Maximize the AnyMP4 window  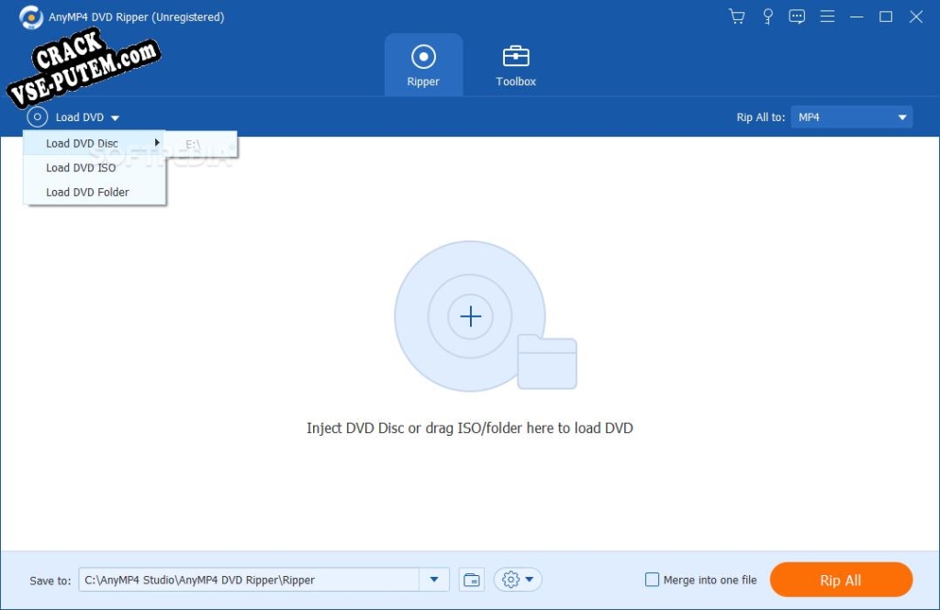pyautogui.click(x=886, y=17)
